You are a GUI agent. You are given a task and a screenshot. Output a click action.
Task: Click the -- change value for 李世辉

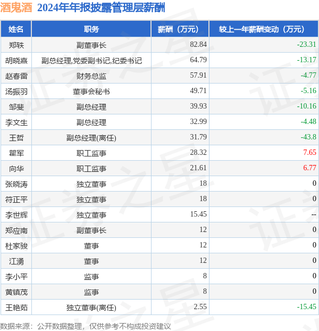(x=314, y=214)
